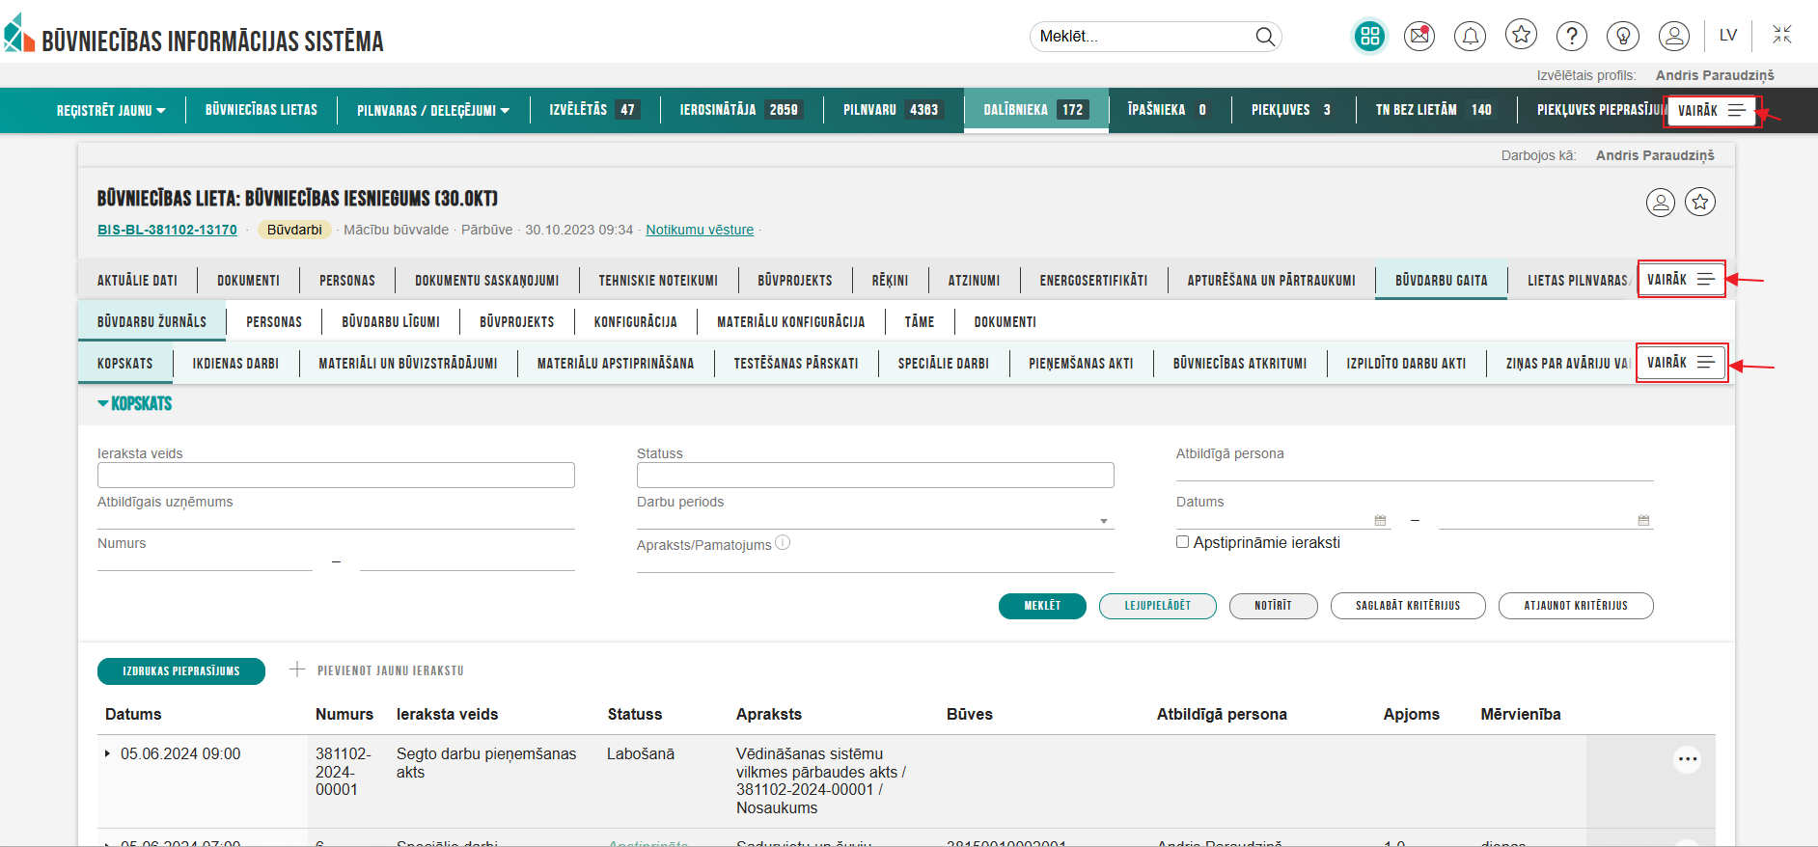Open the Rēķini case tab
The image size is (1818, 847).
click(890, 281)
